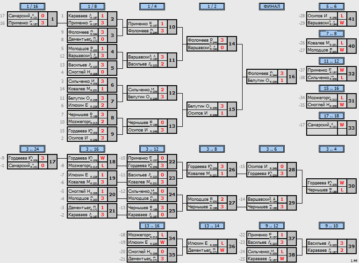Select the "9 .. 12" bracket header
Viewport: 359px width, 263px height.
[272, 226]
